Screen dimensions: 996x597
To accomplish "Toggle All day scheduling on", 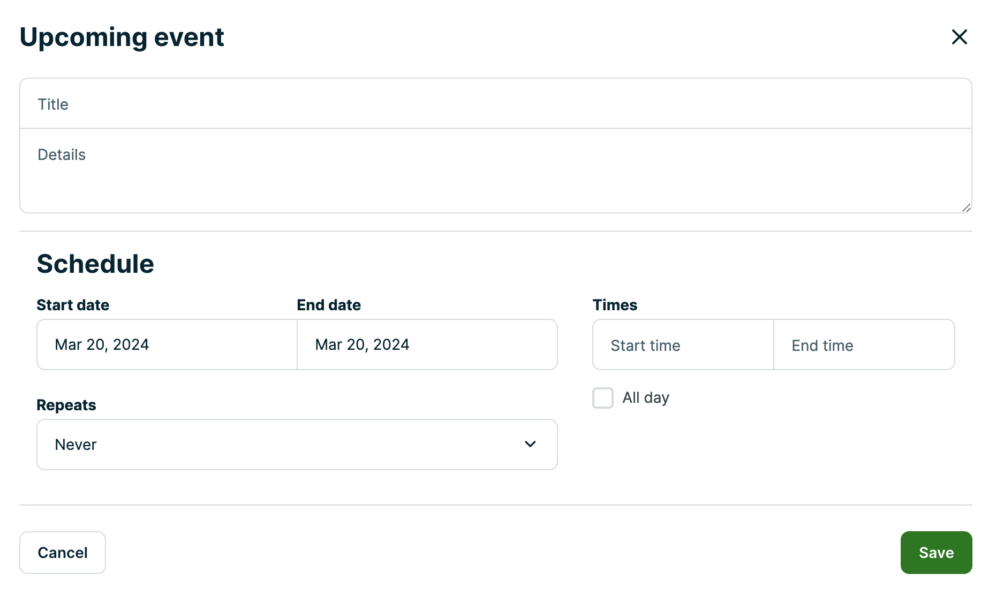I will (x=602, y=398).
